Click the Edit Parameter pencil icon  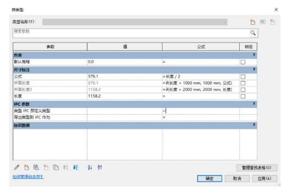tap(16, 167)
